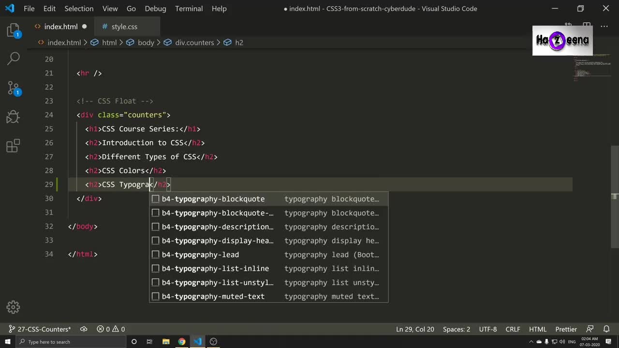The height and width of the screenshot is (348, 619).
Task: Open the Explorer view in activity bar
Action: click(x=13, y=31)
